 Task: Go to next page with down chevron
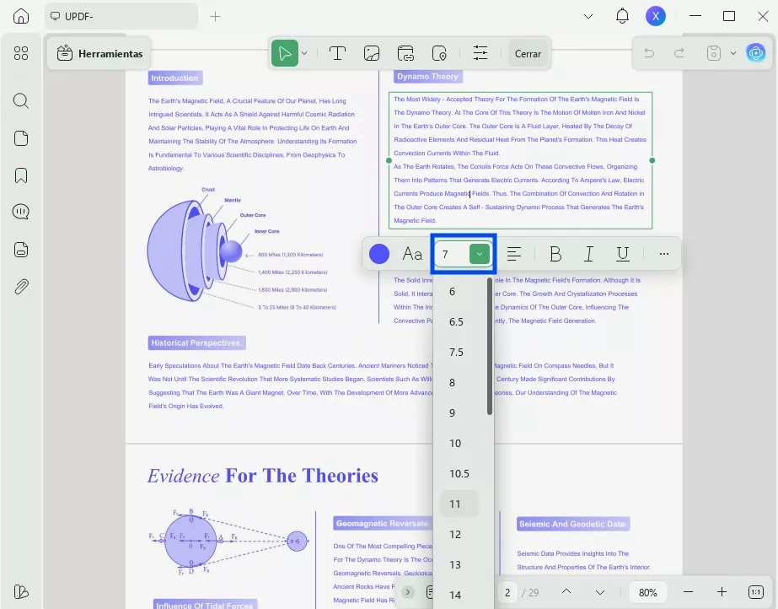[600, 593]
